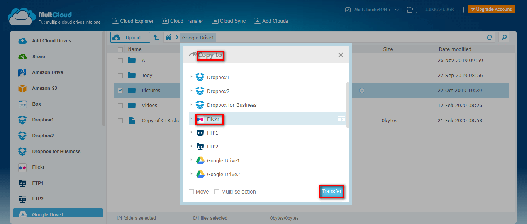
Task: Click file icon of Copy of CTR row
Action: [x=132, y=120]
